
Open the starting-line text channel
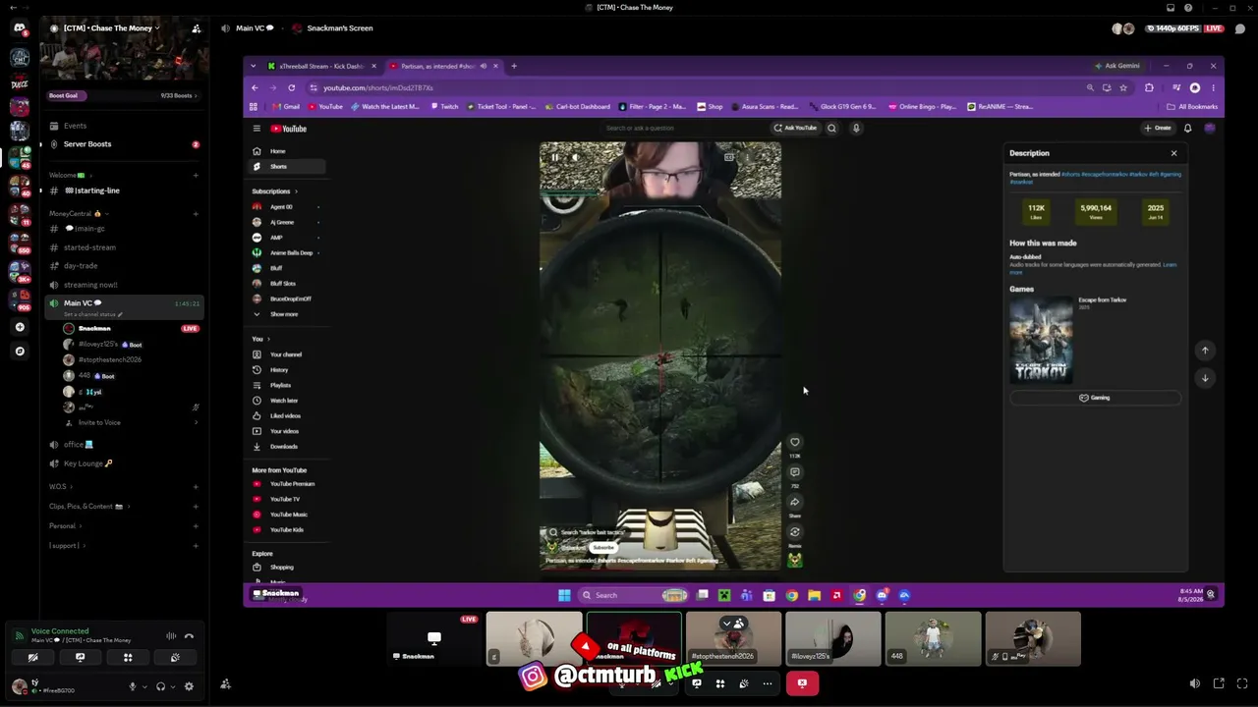tap(124, 190)
